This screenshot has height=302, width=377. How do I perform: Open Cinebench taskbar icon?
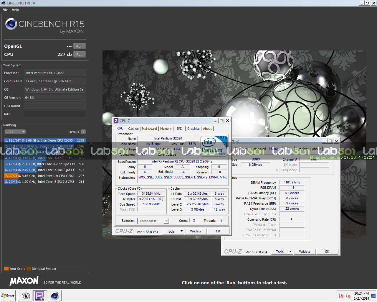pyautogui.click(x=55, y=296)
